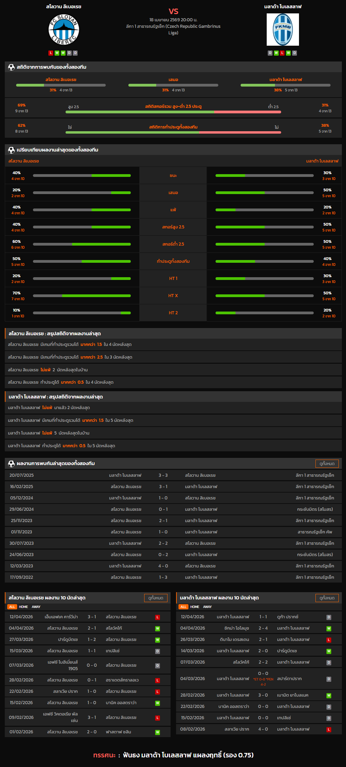Switch to AWAY tab in Liberec last 10 matches
Screen dimensions: 346x767
coord(36,607)
